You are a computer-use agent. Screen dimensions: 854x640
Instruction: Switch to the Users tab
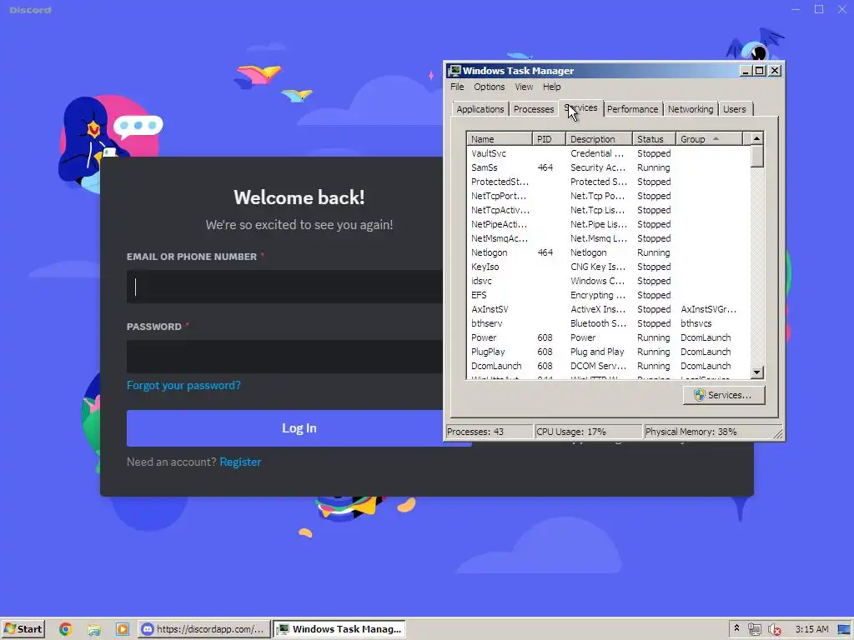[x=734, y=109]
